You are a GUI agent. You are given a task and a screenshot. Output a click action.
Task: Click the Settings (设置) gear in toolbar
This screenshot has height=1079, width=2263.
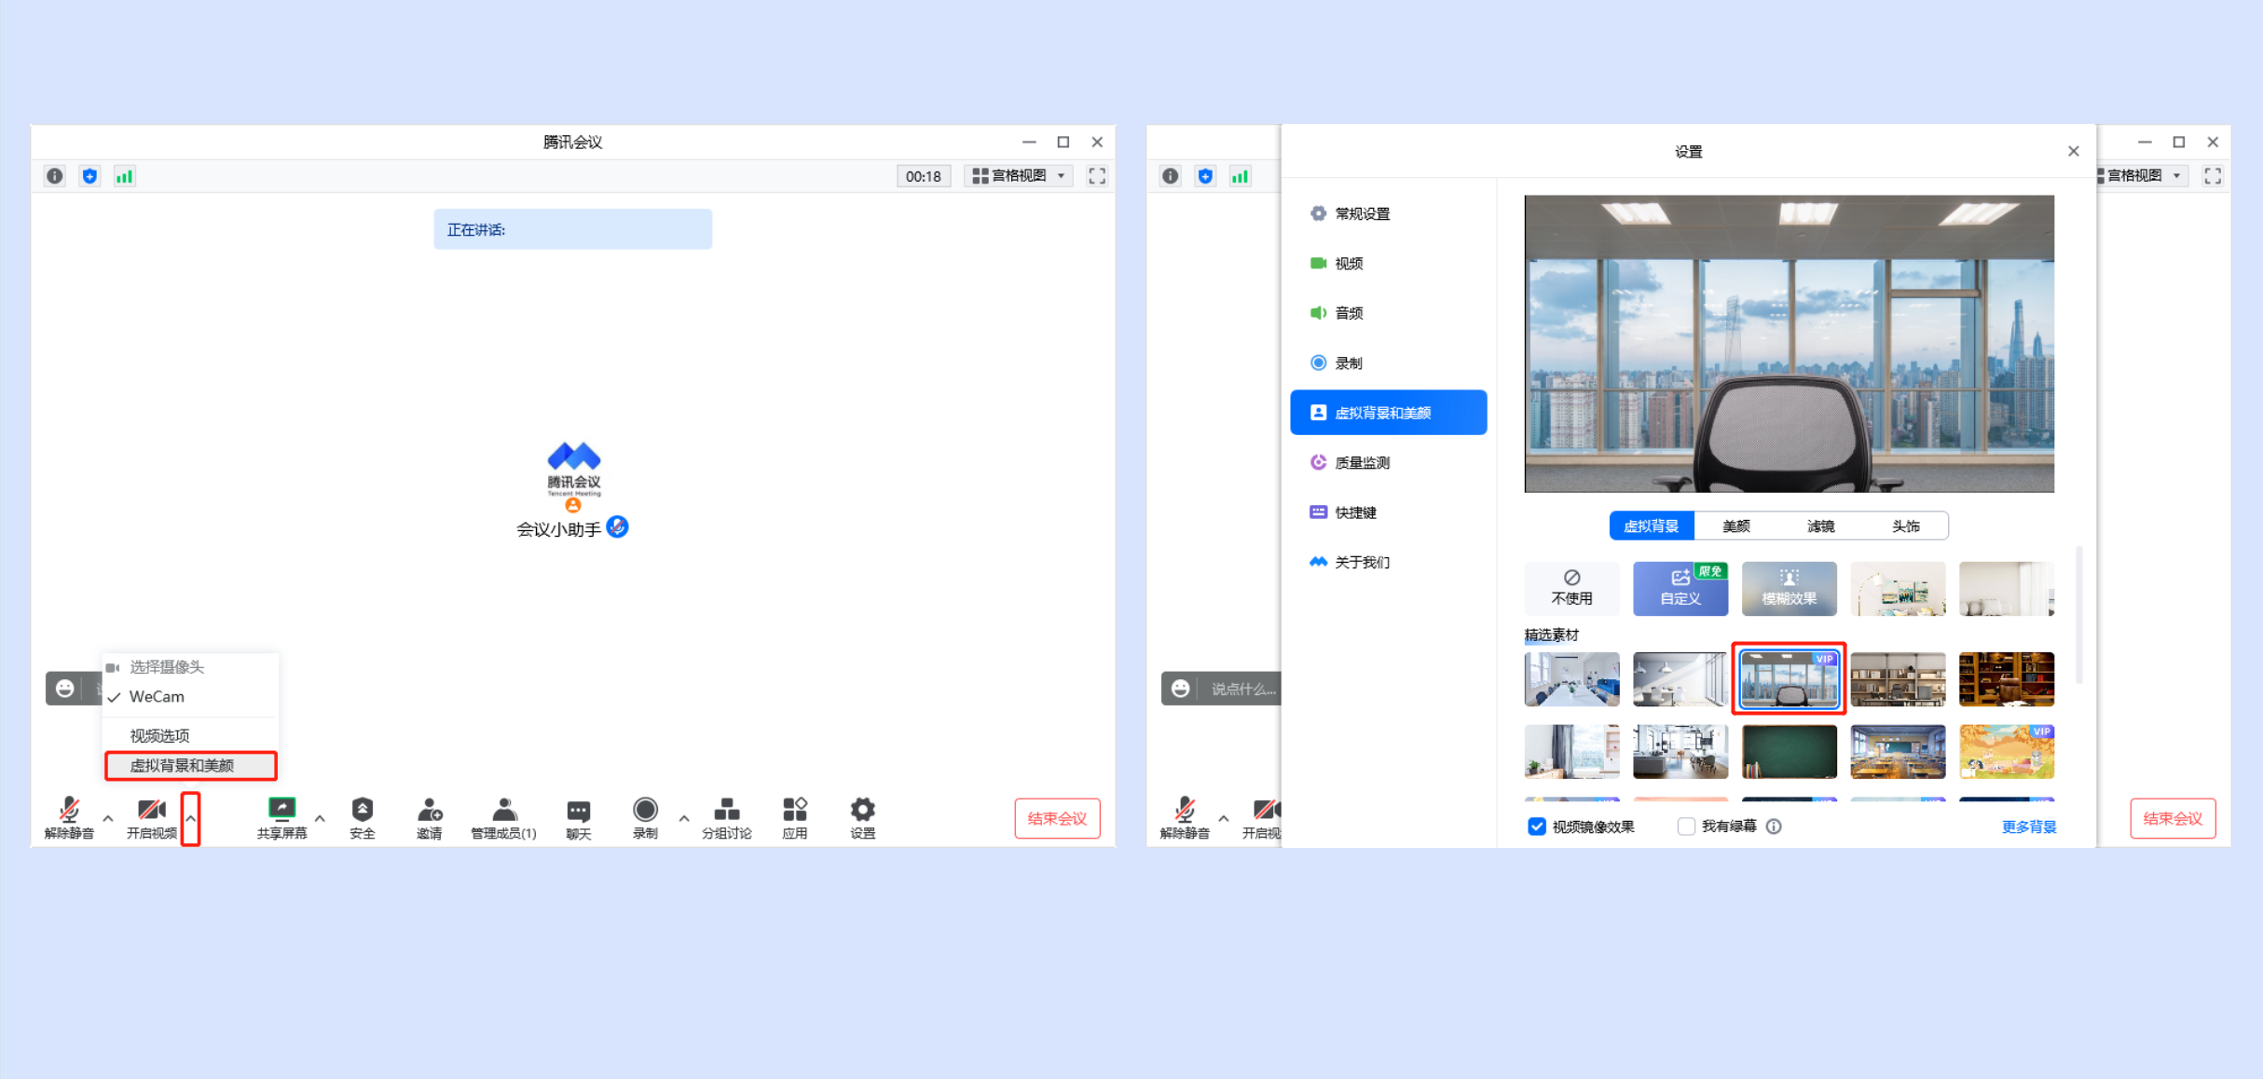862,810
